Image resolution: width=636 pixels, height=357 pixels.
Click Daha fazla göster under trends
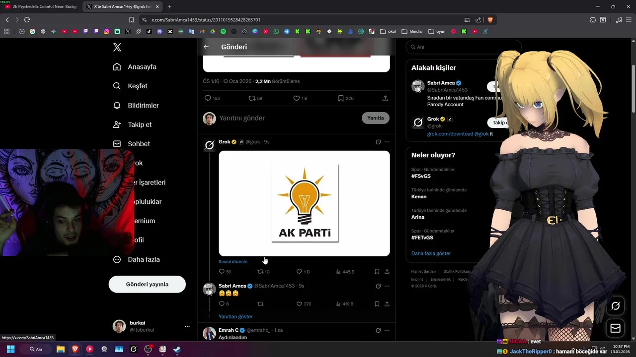[431, 253]
